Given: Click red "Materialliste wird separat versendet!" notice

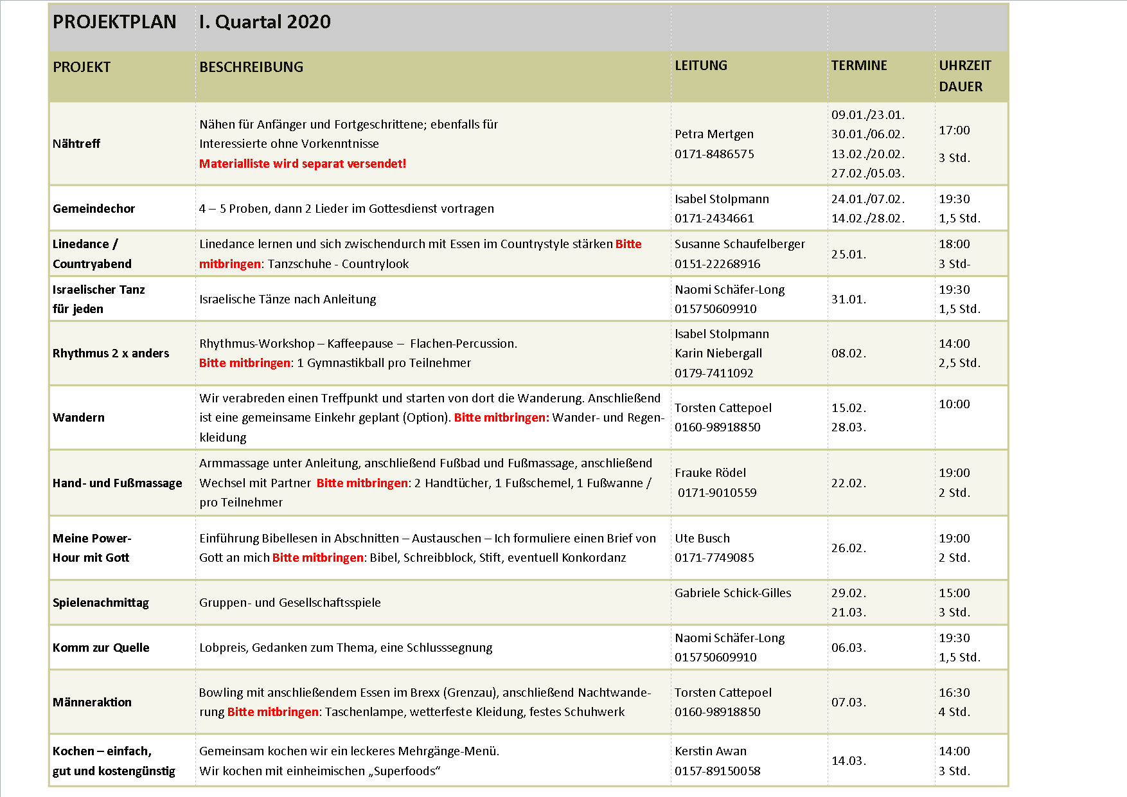Looking at the screenshot, I should 303,164.
